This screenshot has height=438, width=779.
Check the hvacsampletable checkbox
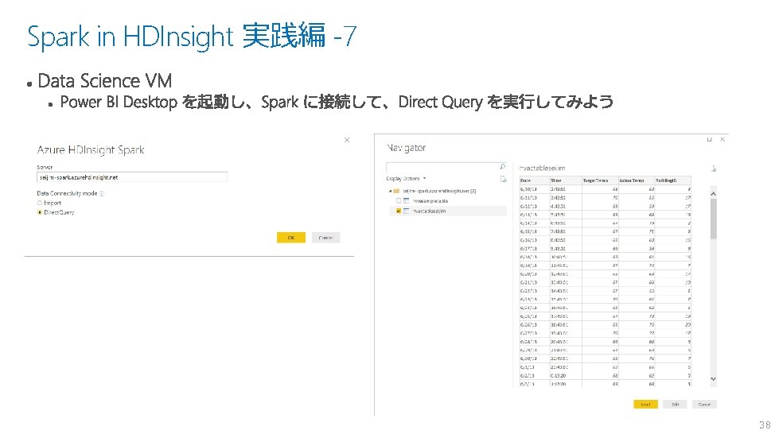pos(399,201)
